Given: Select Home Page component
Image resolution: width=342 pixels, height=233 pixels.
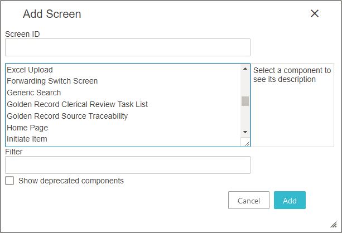Looking at the screenshot, I should [x=28, y=128].
